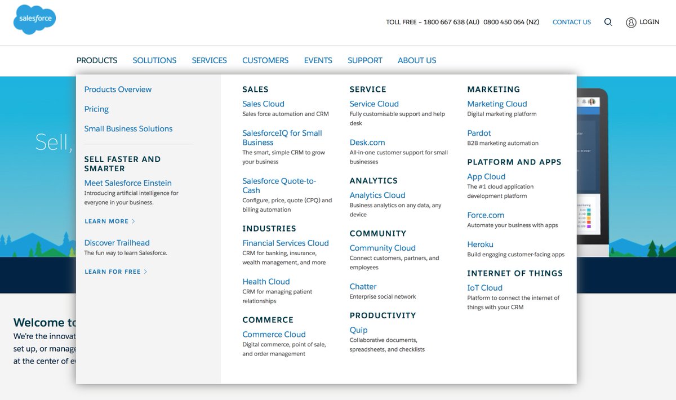The height and width of the screenshot is (400, 676).
Task: Select Marketing Cloud
Action: click(x=497, y=104)
